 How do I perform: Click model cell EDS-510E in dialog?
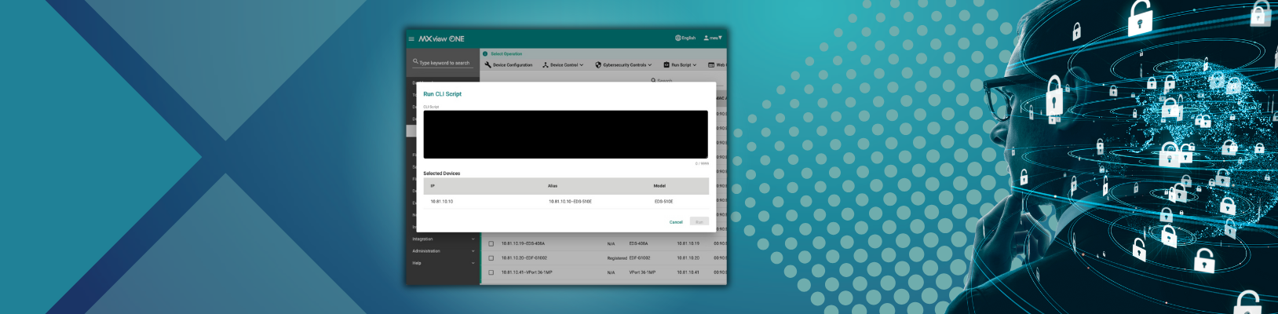pos(663,202)
